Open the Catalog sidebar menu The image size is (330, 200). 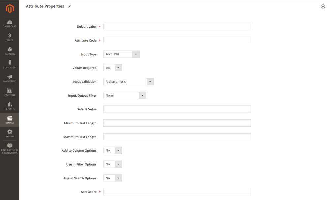point(10,51)
